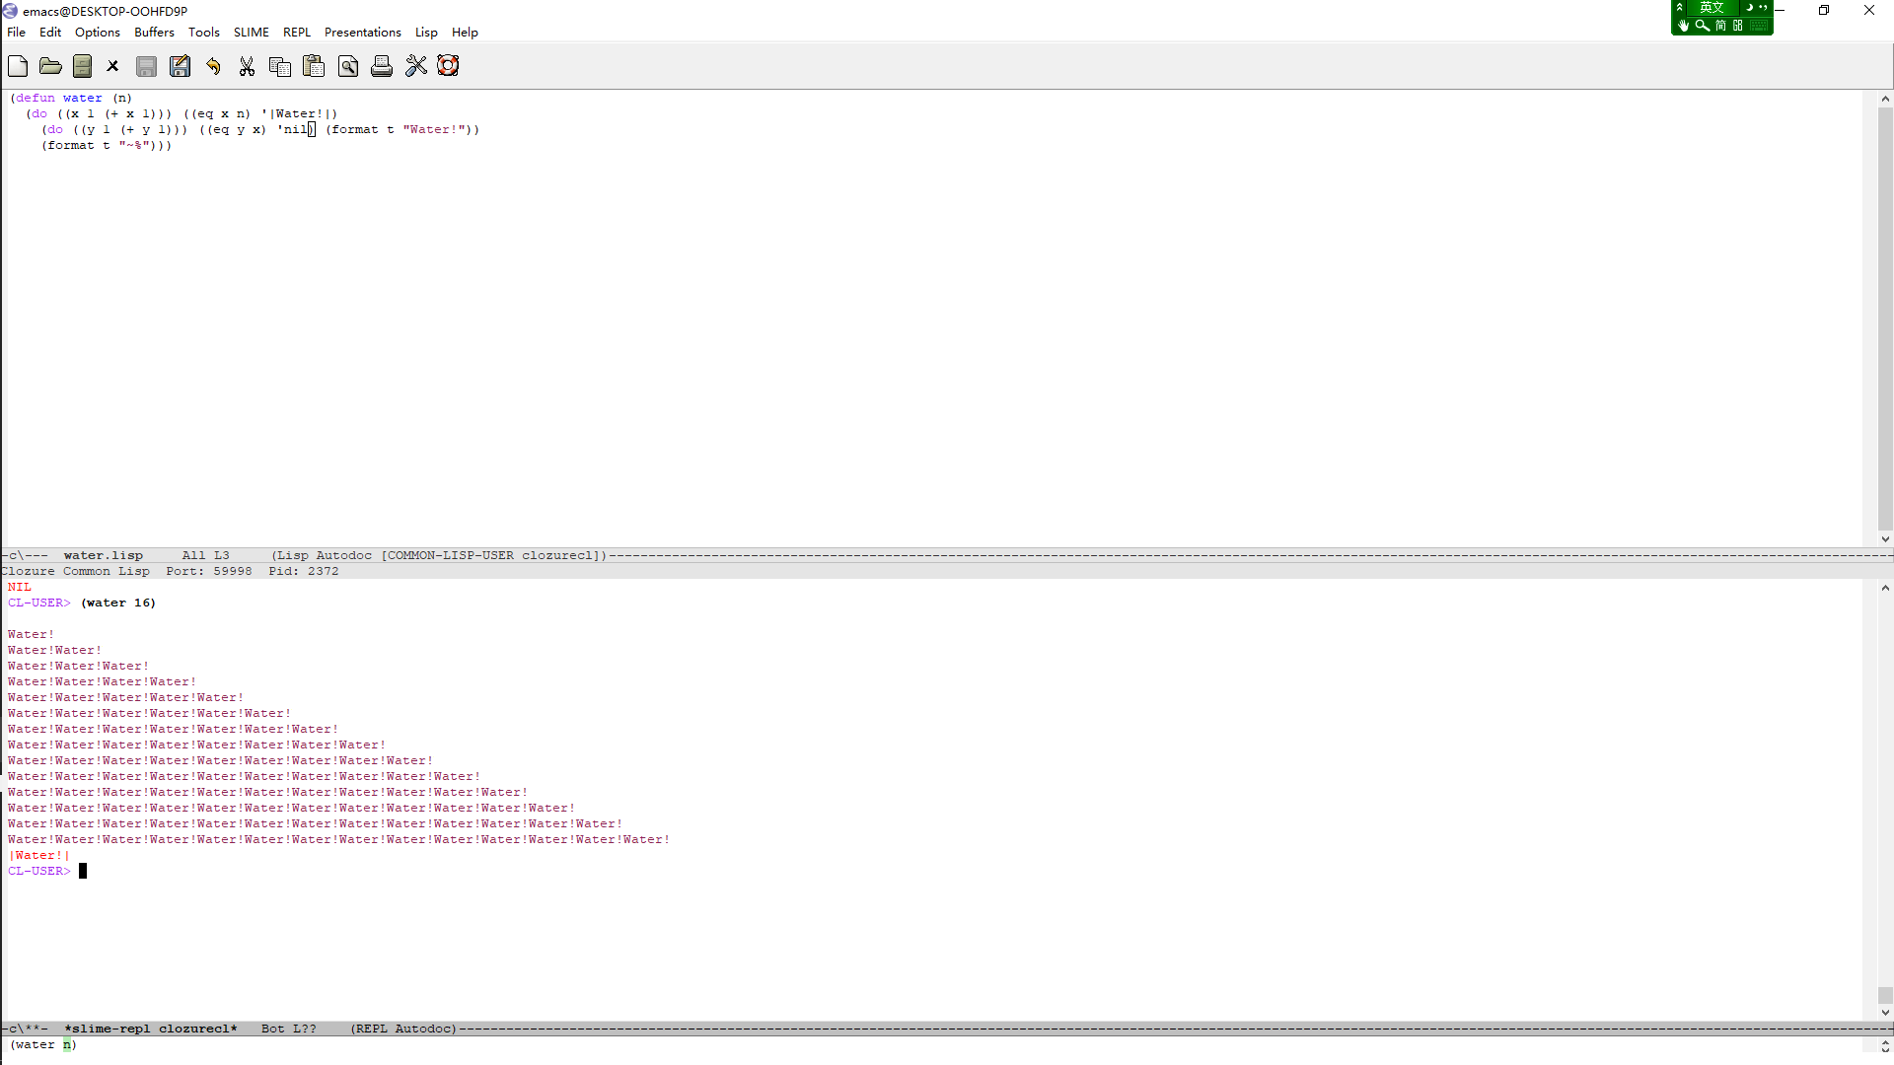Click the Port: 59998 header text
Viewport: 1894px width, 1065px height.
point(209,572)
